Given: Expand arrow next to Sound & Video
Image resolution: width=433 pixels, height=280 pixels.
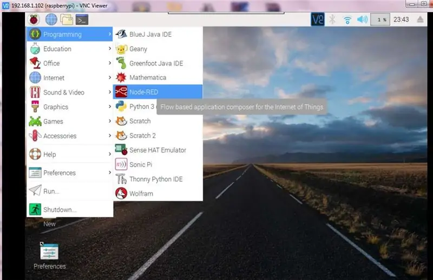Looking at the screenshot, I should click(110, 92).
